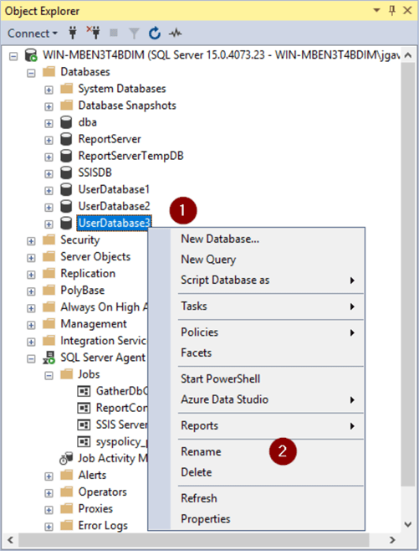Viewport: 419px width, 551px height.
Task: Click the Job Activity Monitor icon
Action: click(x=66, y=458)
